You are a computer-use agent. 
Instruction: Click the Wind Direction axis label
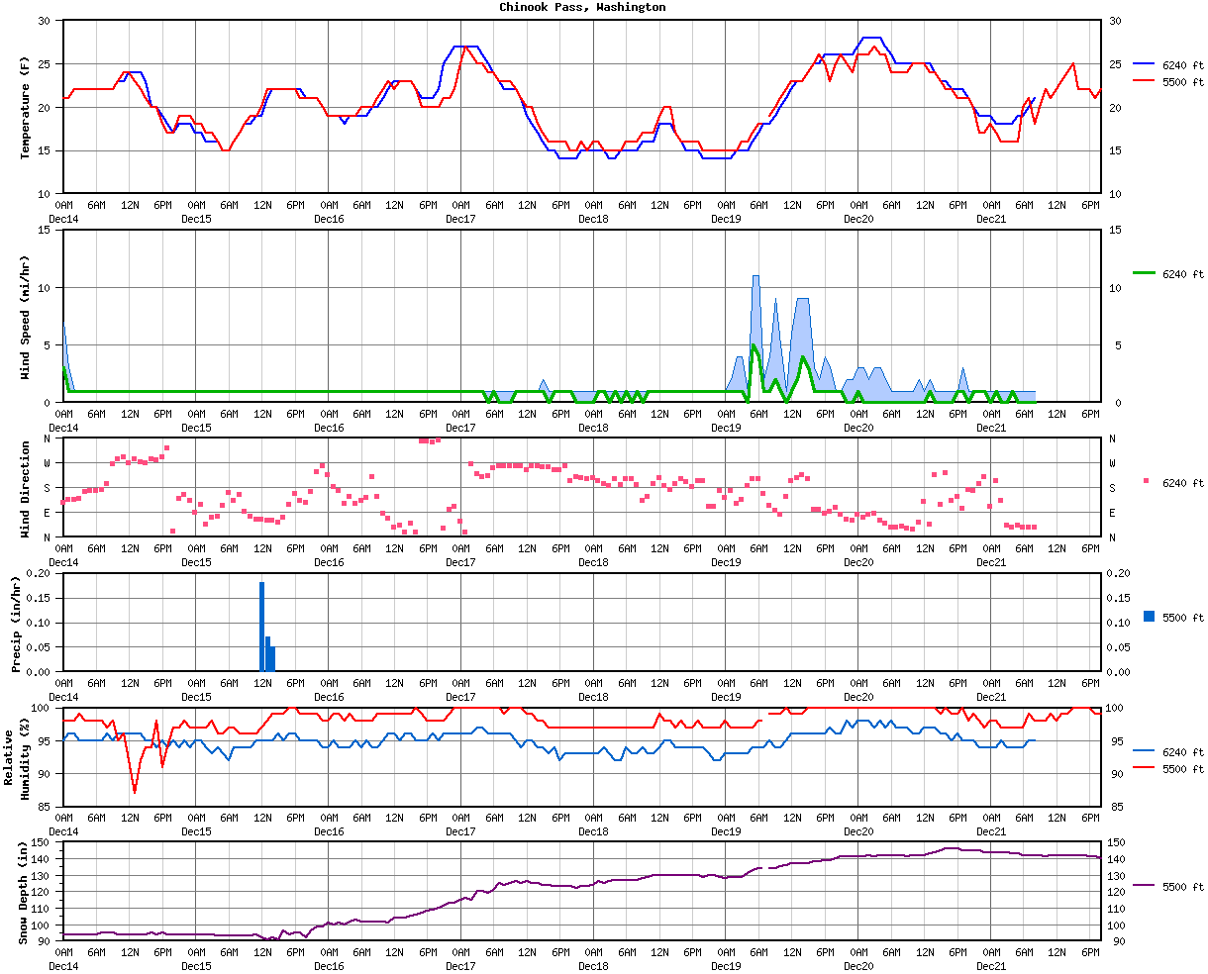coord(26,488)
